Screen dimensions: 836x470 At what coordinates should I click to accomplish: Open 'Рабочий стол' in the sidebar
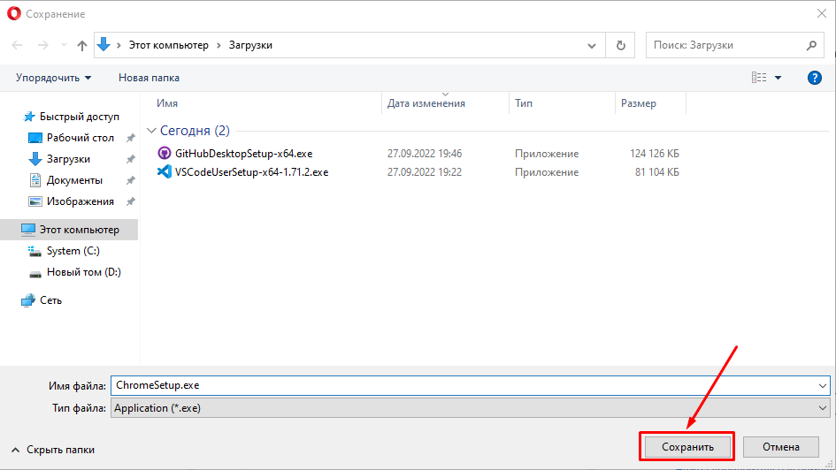[x=80, y=138]
